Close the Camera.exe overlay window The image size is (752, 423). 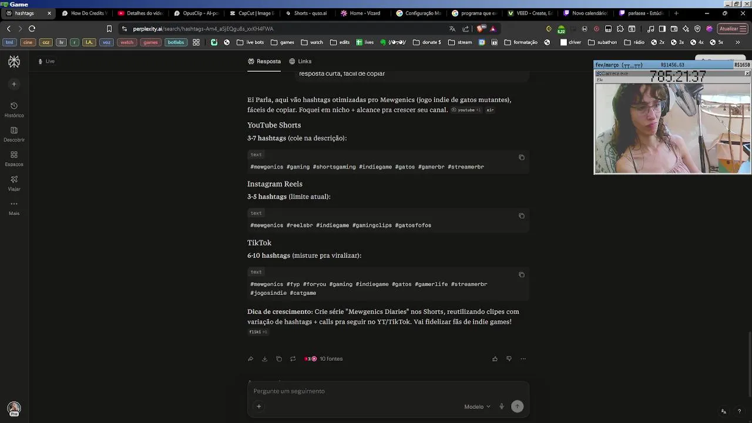(747, 73)
